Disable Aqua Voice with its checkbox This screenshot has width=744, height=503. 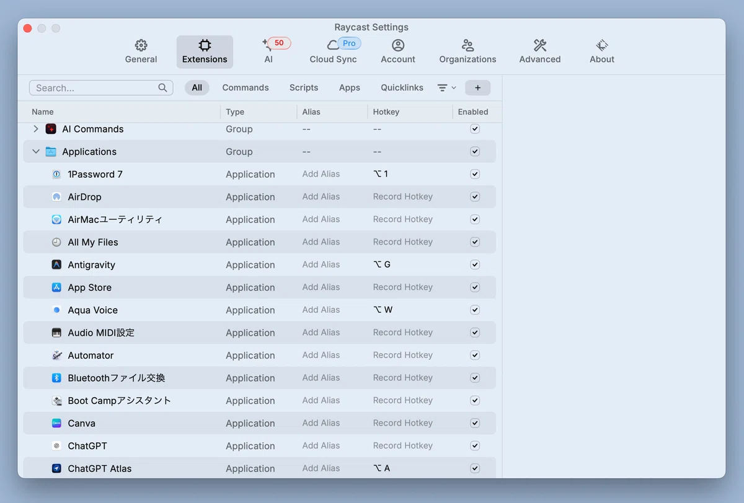tap(475, 310)
